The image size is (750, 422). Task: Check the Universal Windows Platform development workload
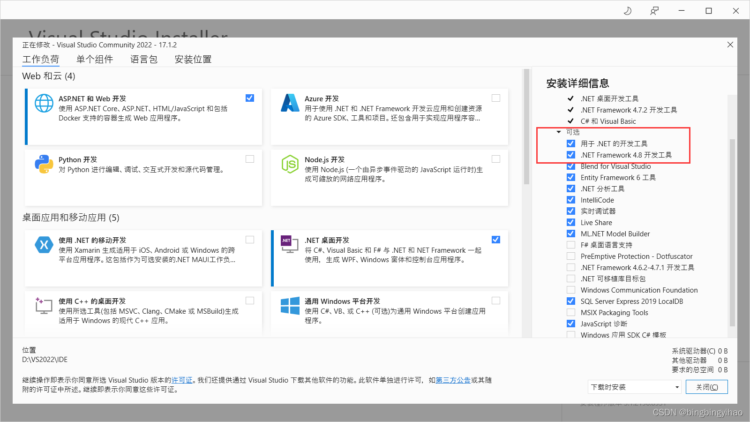click(x=496, y=301)
